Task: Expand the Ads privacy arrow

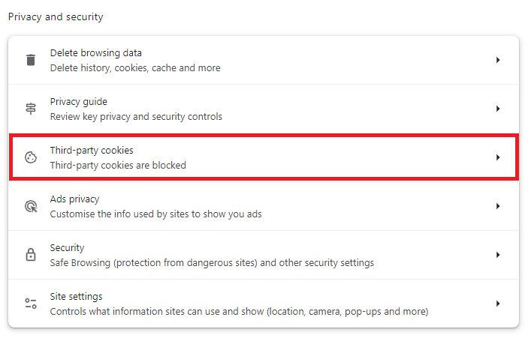Action: (x=498, y=206)
